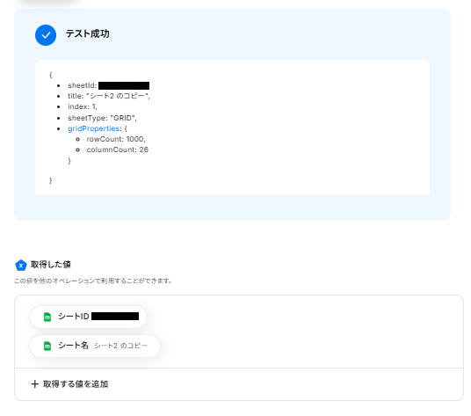Click the redacted value in シートID chip
471x416 pixels.
pyautogui.click(x=115, y=317)
